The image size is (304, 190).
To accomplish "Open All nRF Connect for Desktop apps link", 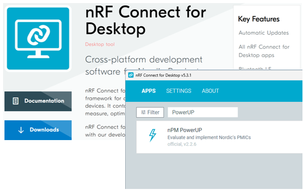I will (x=264, y=51).
